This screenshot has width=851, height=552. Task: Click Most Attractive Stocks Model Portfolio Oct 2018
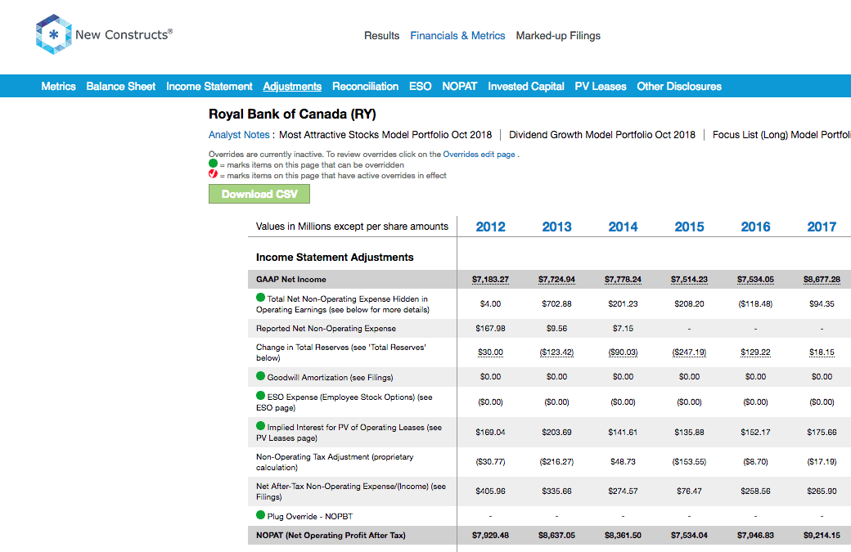tap(385, 135)
